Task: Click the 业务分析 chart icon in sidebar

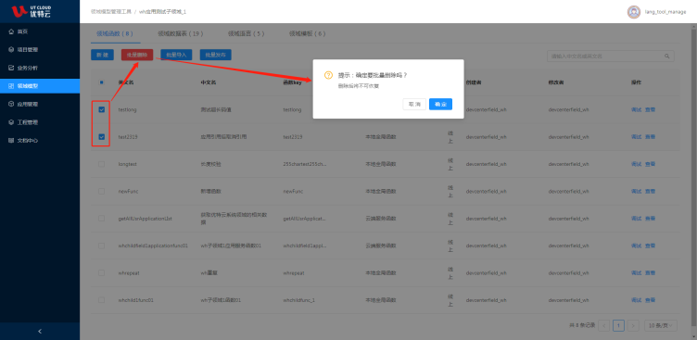Action: [11, 68]
